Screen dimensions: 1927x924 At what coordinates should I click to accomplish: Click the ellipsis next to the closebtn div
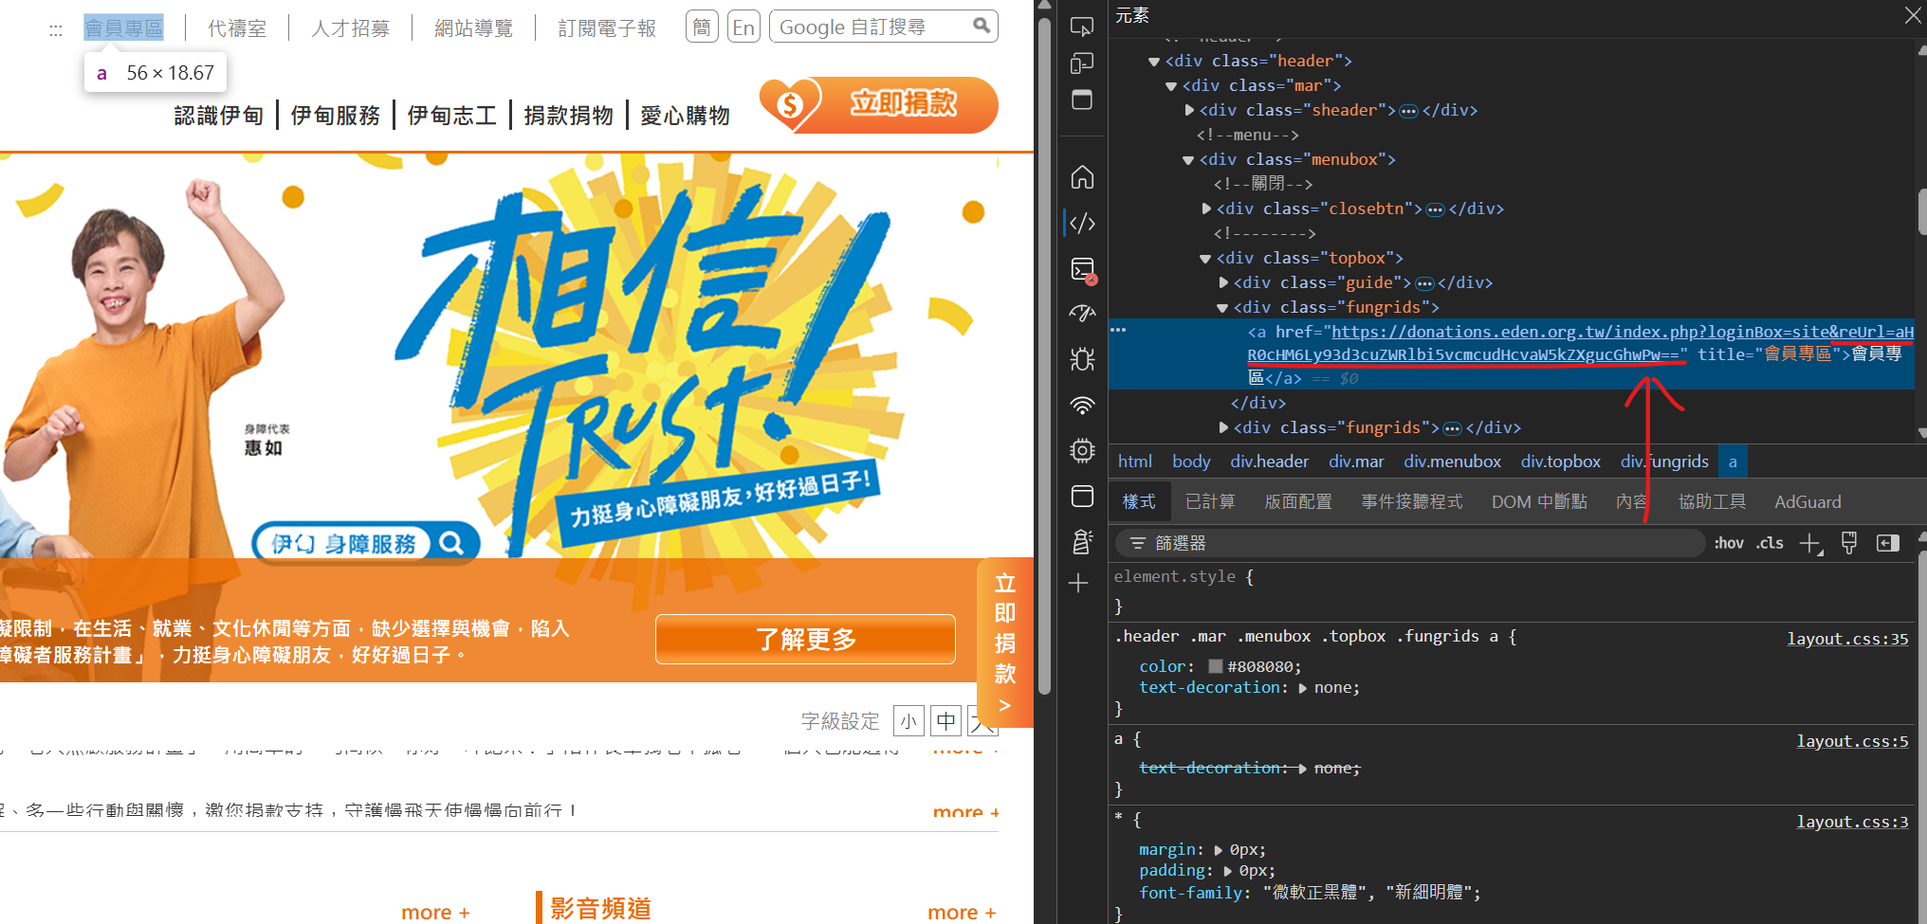[1436, 209]
